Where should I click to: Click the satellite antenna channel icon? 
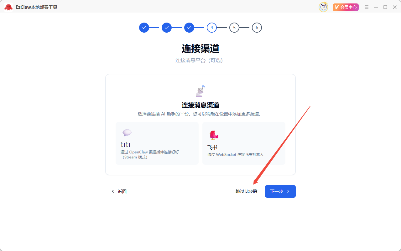(x=200, y=91)
